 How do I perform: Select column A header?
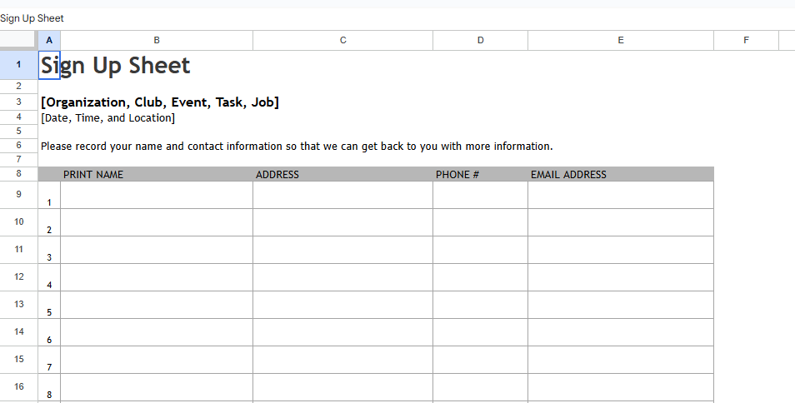49,40
